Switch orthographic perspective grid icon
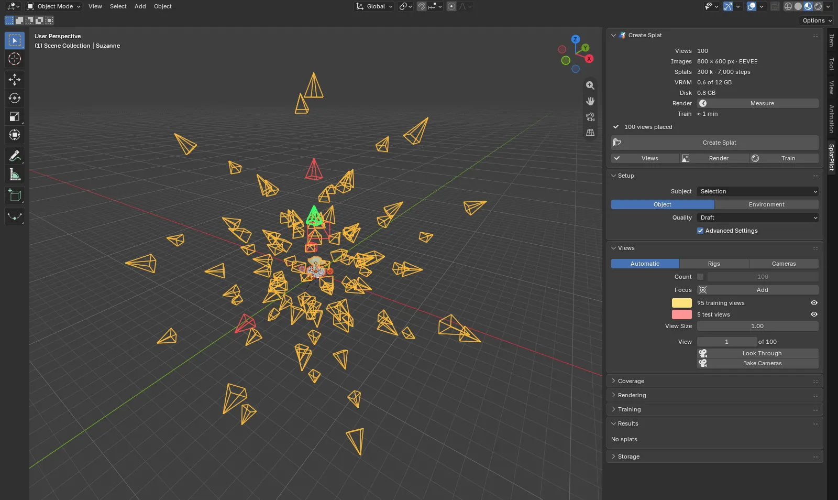838x500 pixels. pyautogui.click(x=590, y=133)
